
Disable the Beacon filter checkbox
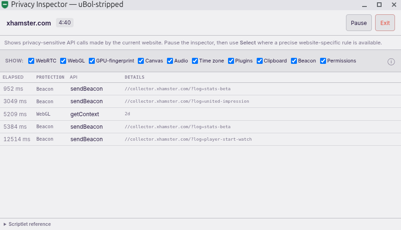(294, 61)
